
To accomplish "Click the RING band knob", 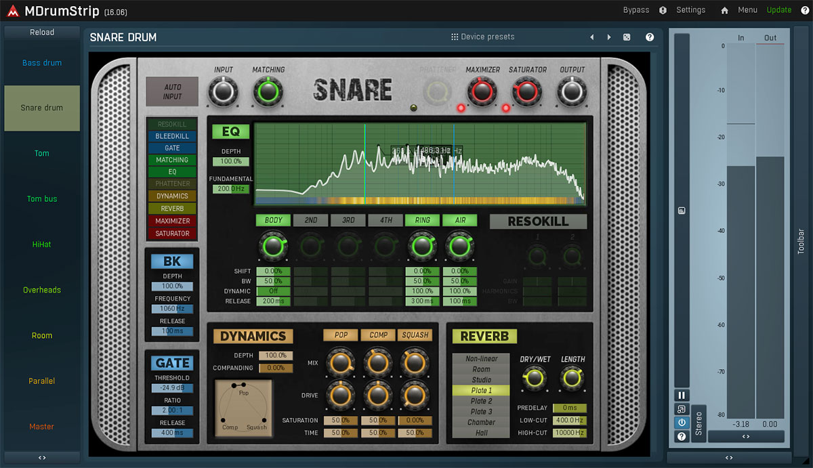I will click(x=422, y=246).
